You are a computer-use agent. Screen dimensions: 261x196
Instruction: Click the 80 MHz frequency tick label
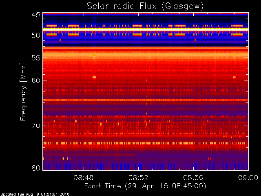point(35,167)
